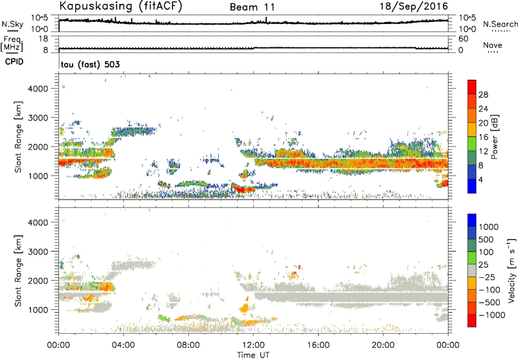Screen dimensions: 518x359
Task: Click the "CPID" row label
Action: pos(14,62)
